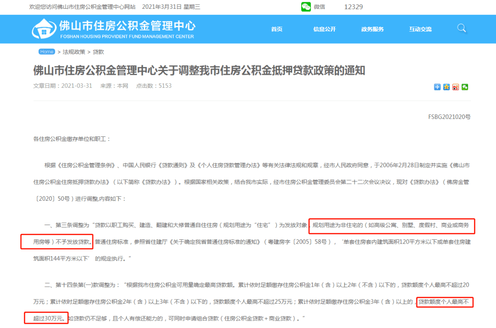496x328 pixels.
Task: Click text 用房等）不予发放贷款
Action: coord(62,242)
